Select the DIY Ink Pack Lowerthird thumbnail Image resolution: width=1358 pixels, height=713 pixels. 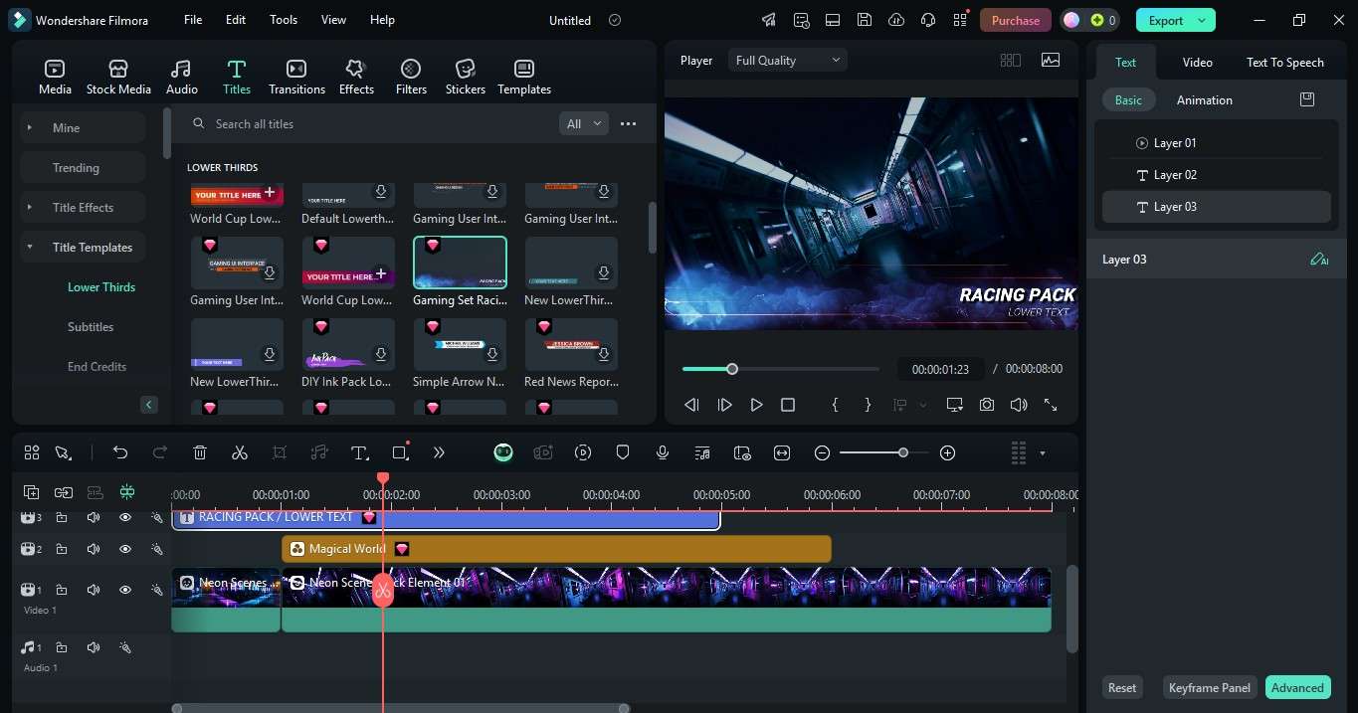click(348, 344)
